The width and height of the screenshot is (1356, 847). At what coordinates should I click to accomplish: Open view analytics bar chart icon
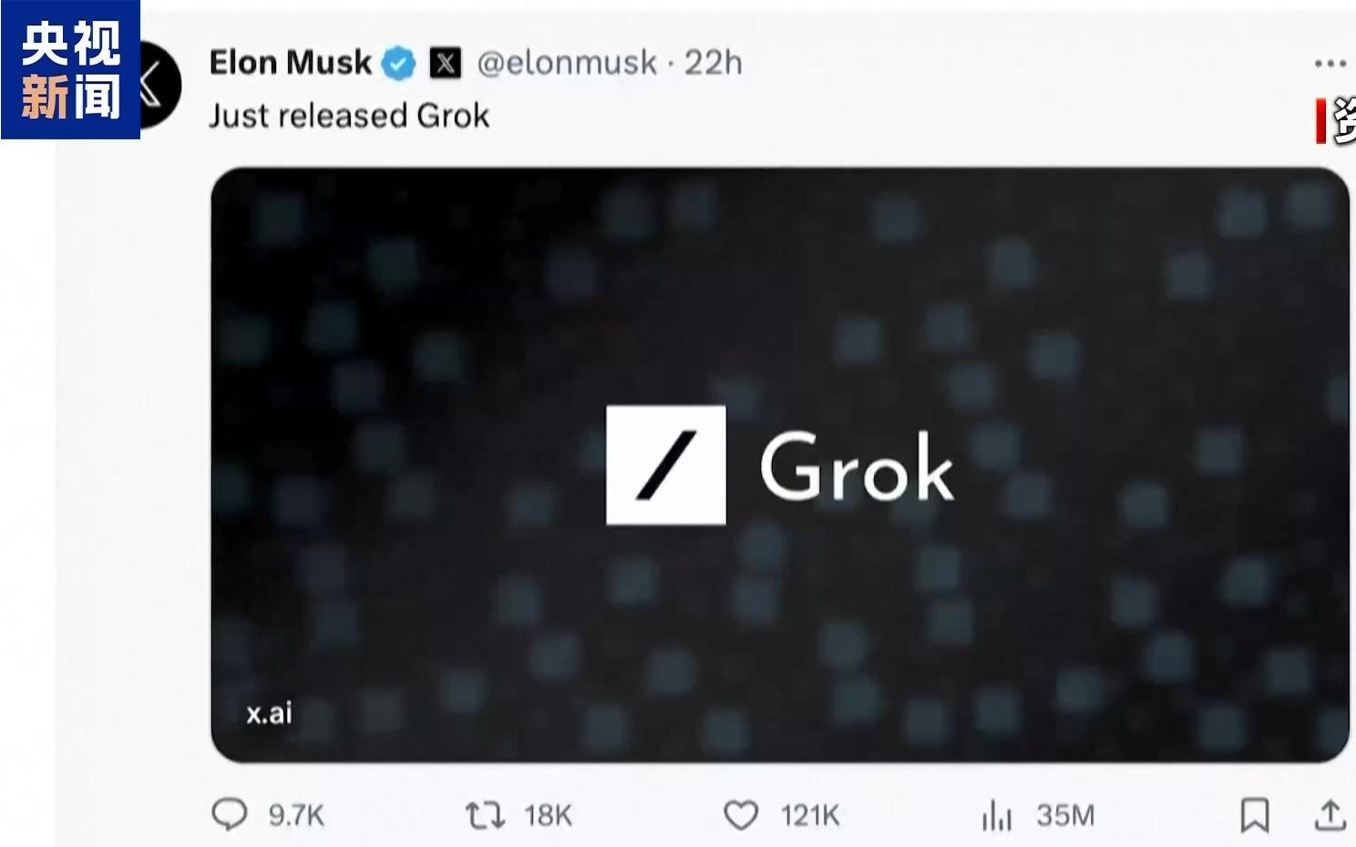pyautogui.click(x=997, y=815)
